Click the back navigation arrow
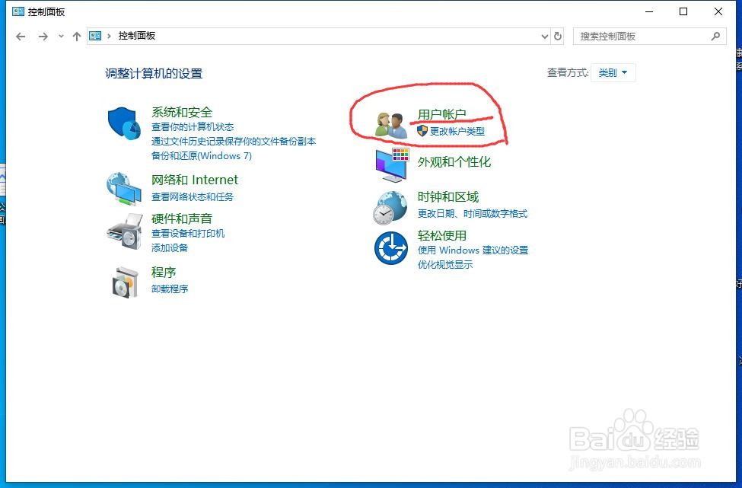The image size is (742, 488). coord(21,35)
